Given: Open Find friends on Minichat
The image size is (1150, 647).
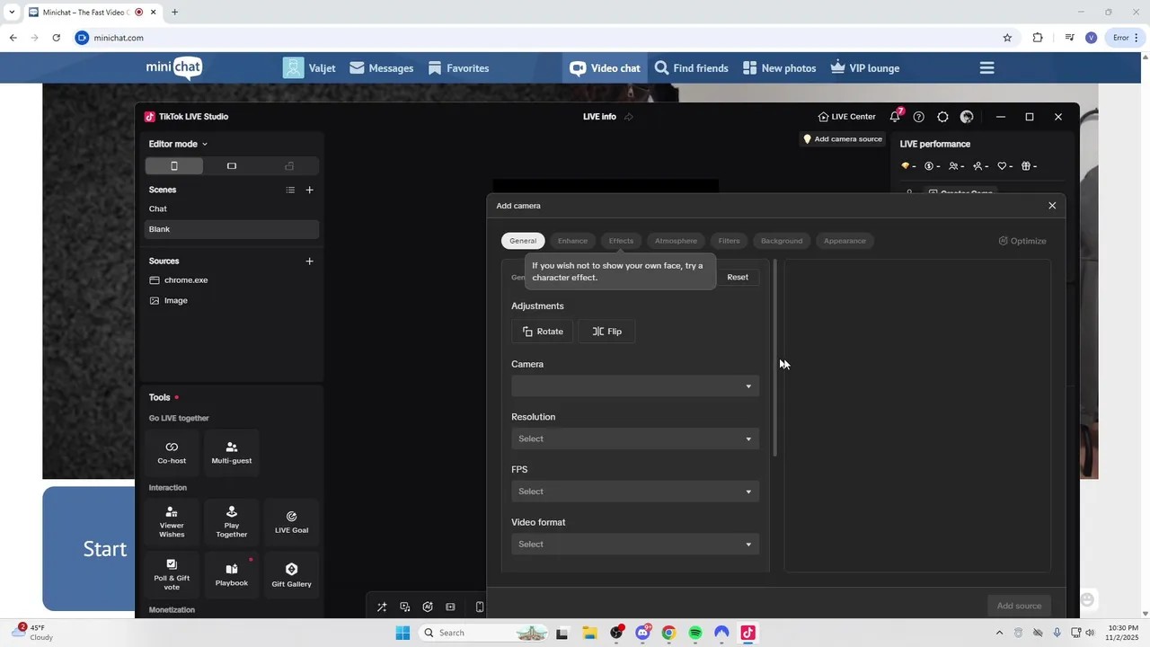Looking at the screenshot, I should 691,68.
